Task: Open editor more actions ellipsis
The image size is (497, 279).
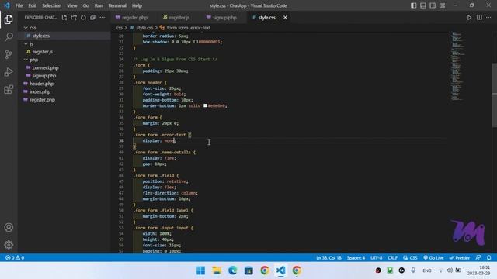Action: (x=488, y=18)
